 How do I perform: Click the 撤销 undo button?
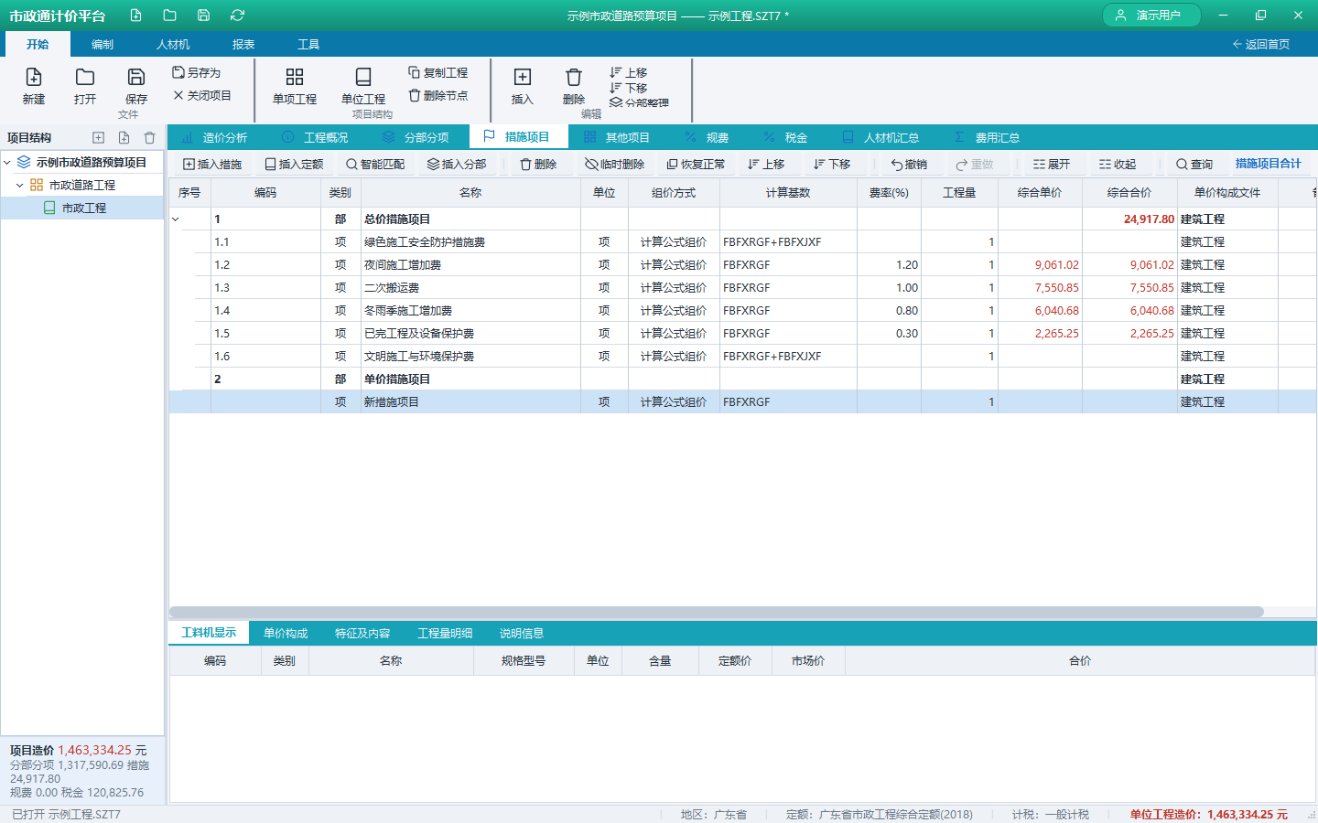[x=909, y=165]
